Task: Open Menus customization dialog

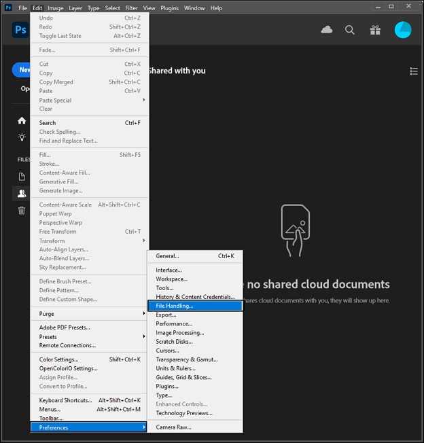Action: [x=89, y=409]
